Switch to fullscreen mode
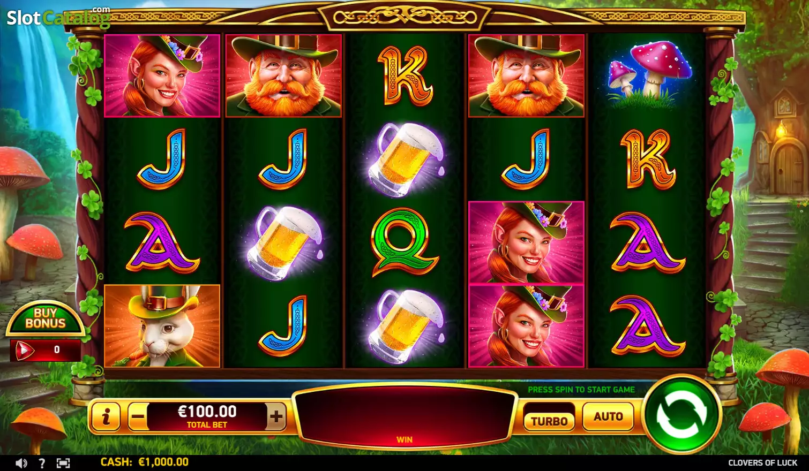Image resolution: width=809 pixels, height=471 pixels. point(63,463)
